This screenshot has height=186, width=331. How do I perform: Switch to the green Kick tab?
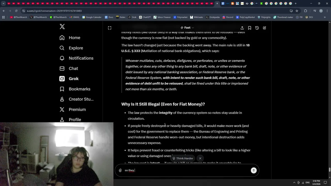coord(261,3)
